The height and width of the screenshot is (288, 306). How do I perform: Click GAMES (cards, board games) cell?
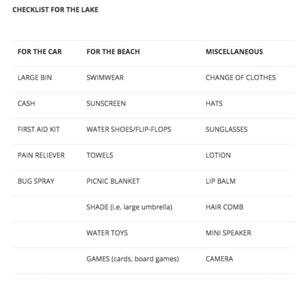(132, 259)
